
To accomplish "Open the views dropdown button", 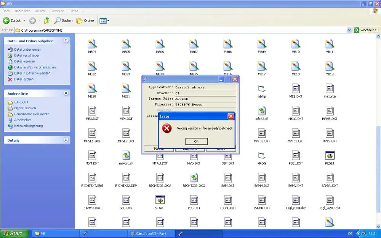I will coord(104,21).
